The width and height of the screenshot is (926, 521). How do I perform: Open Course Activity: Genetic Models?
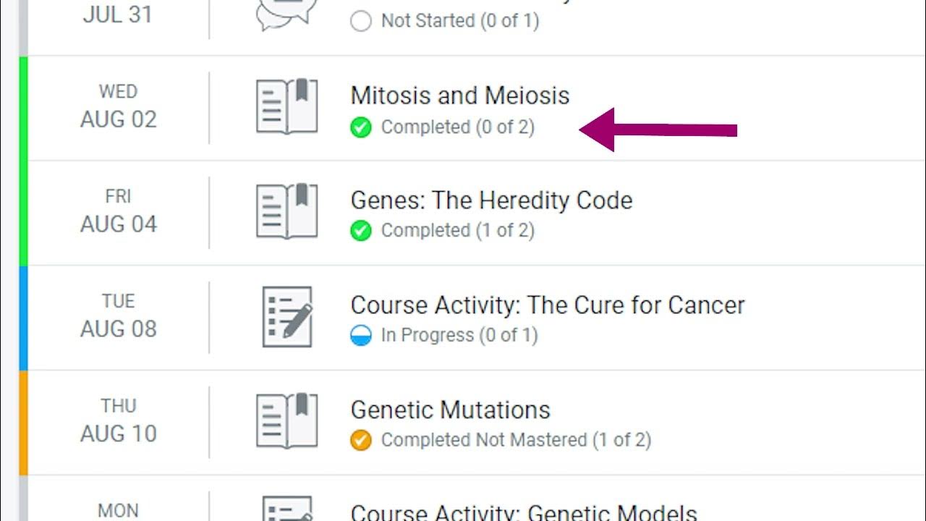point(523,512)
